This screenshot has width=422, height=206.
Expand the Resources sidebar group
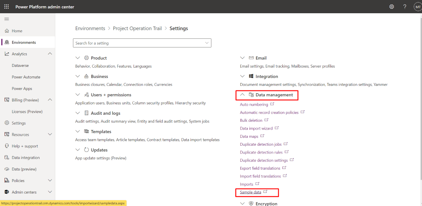click(x=50, y=135)
